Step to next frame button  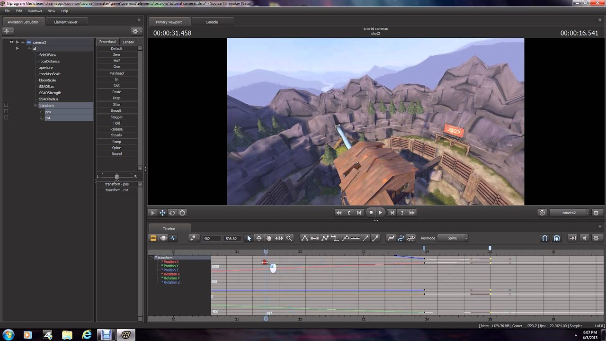[x=392, y=213]
